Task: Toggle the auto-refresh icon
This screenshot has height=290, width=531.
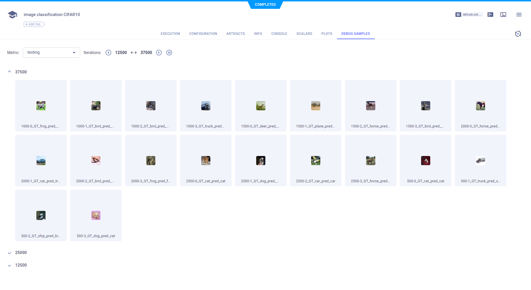Action: coord(518,34)
